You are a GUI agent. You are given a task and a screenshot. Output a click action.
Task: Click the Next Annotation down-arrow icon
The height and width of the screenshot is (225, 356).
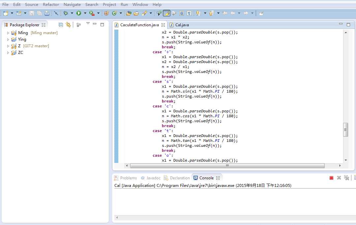pos(198,13)
